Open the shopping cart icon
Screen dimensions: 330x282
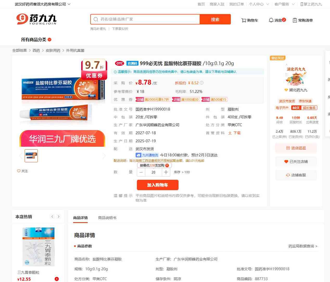point(249,20)
